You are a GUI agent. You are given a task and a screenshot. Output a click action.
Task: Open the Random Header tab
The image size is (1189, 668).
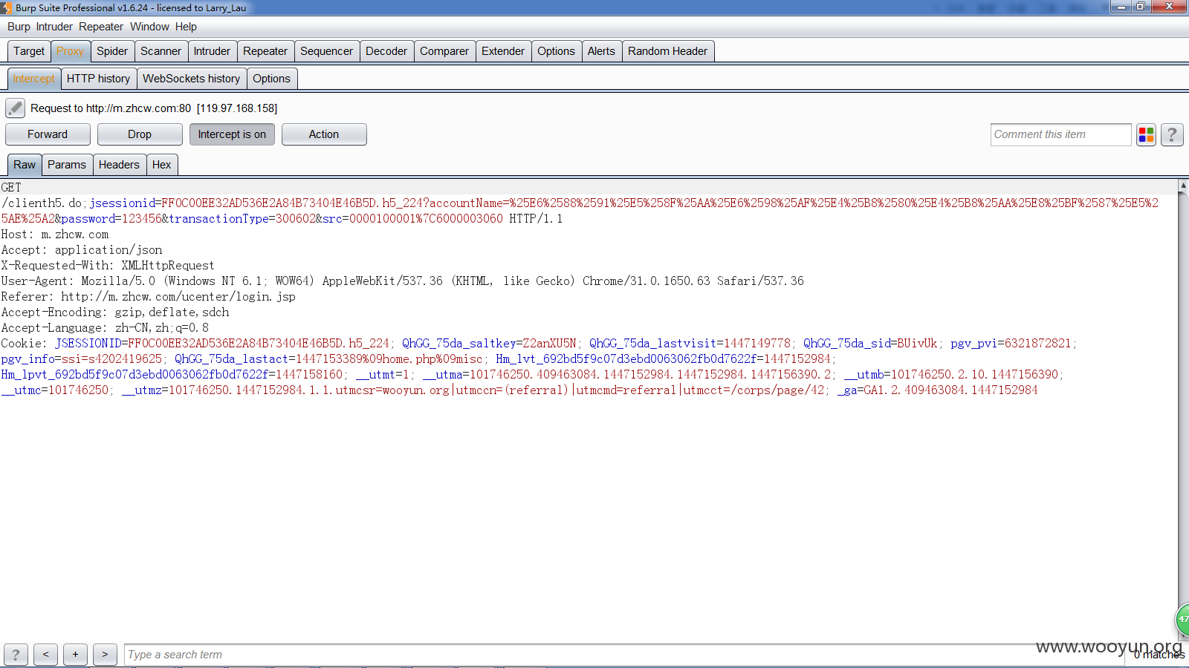[x=667, y=51]
